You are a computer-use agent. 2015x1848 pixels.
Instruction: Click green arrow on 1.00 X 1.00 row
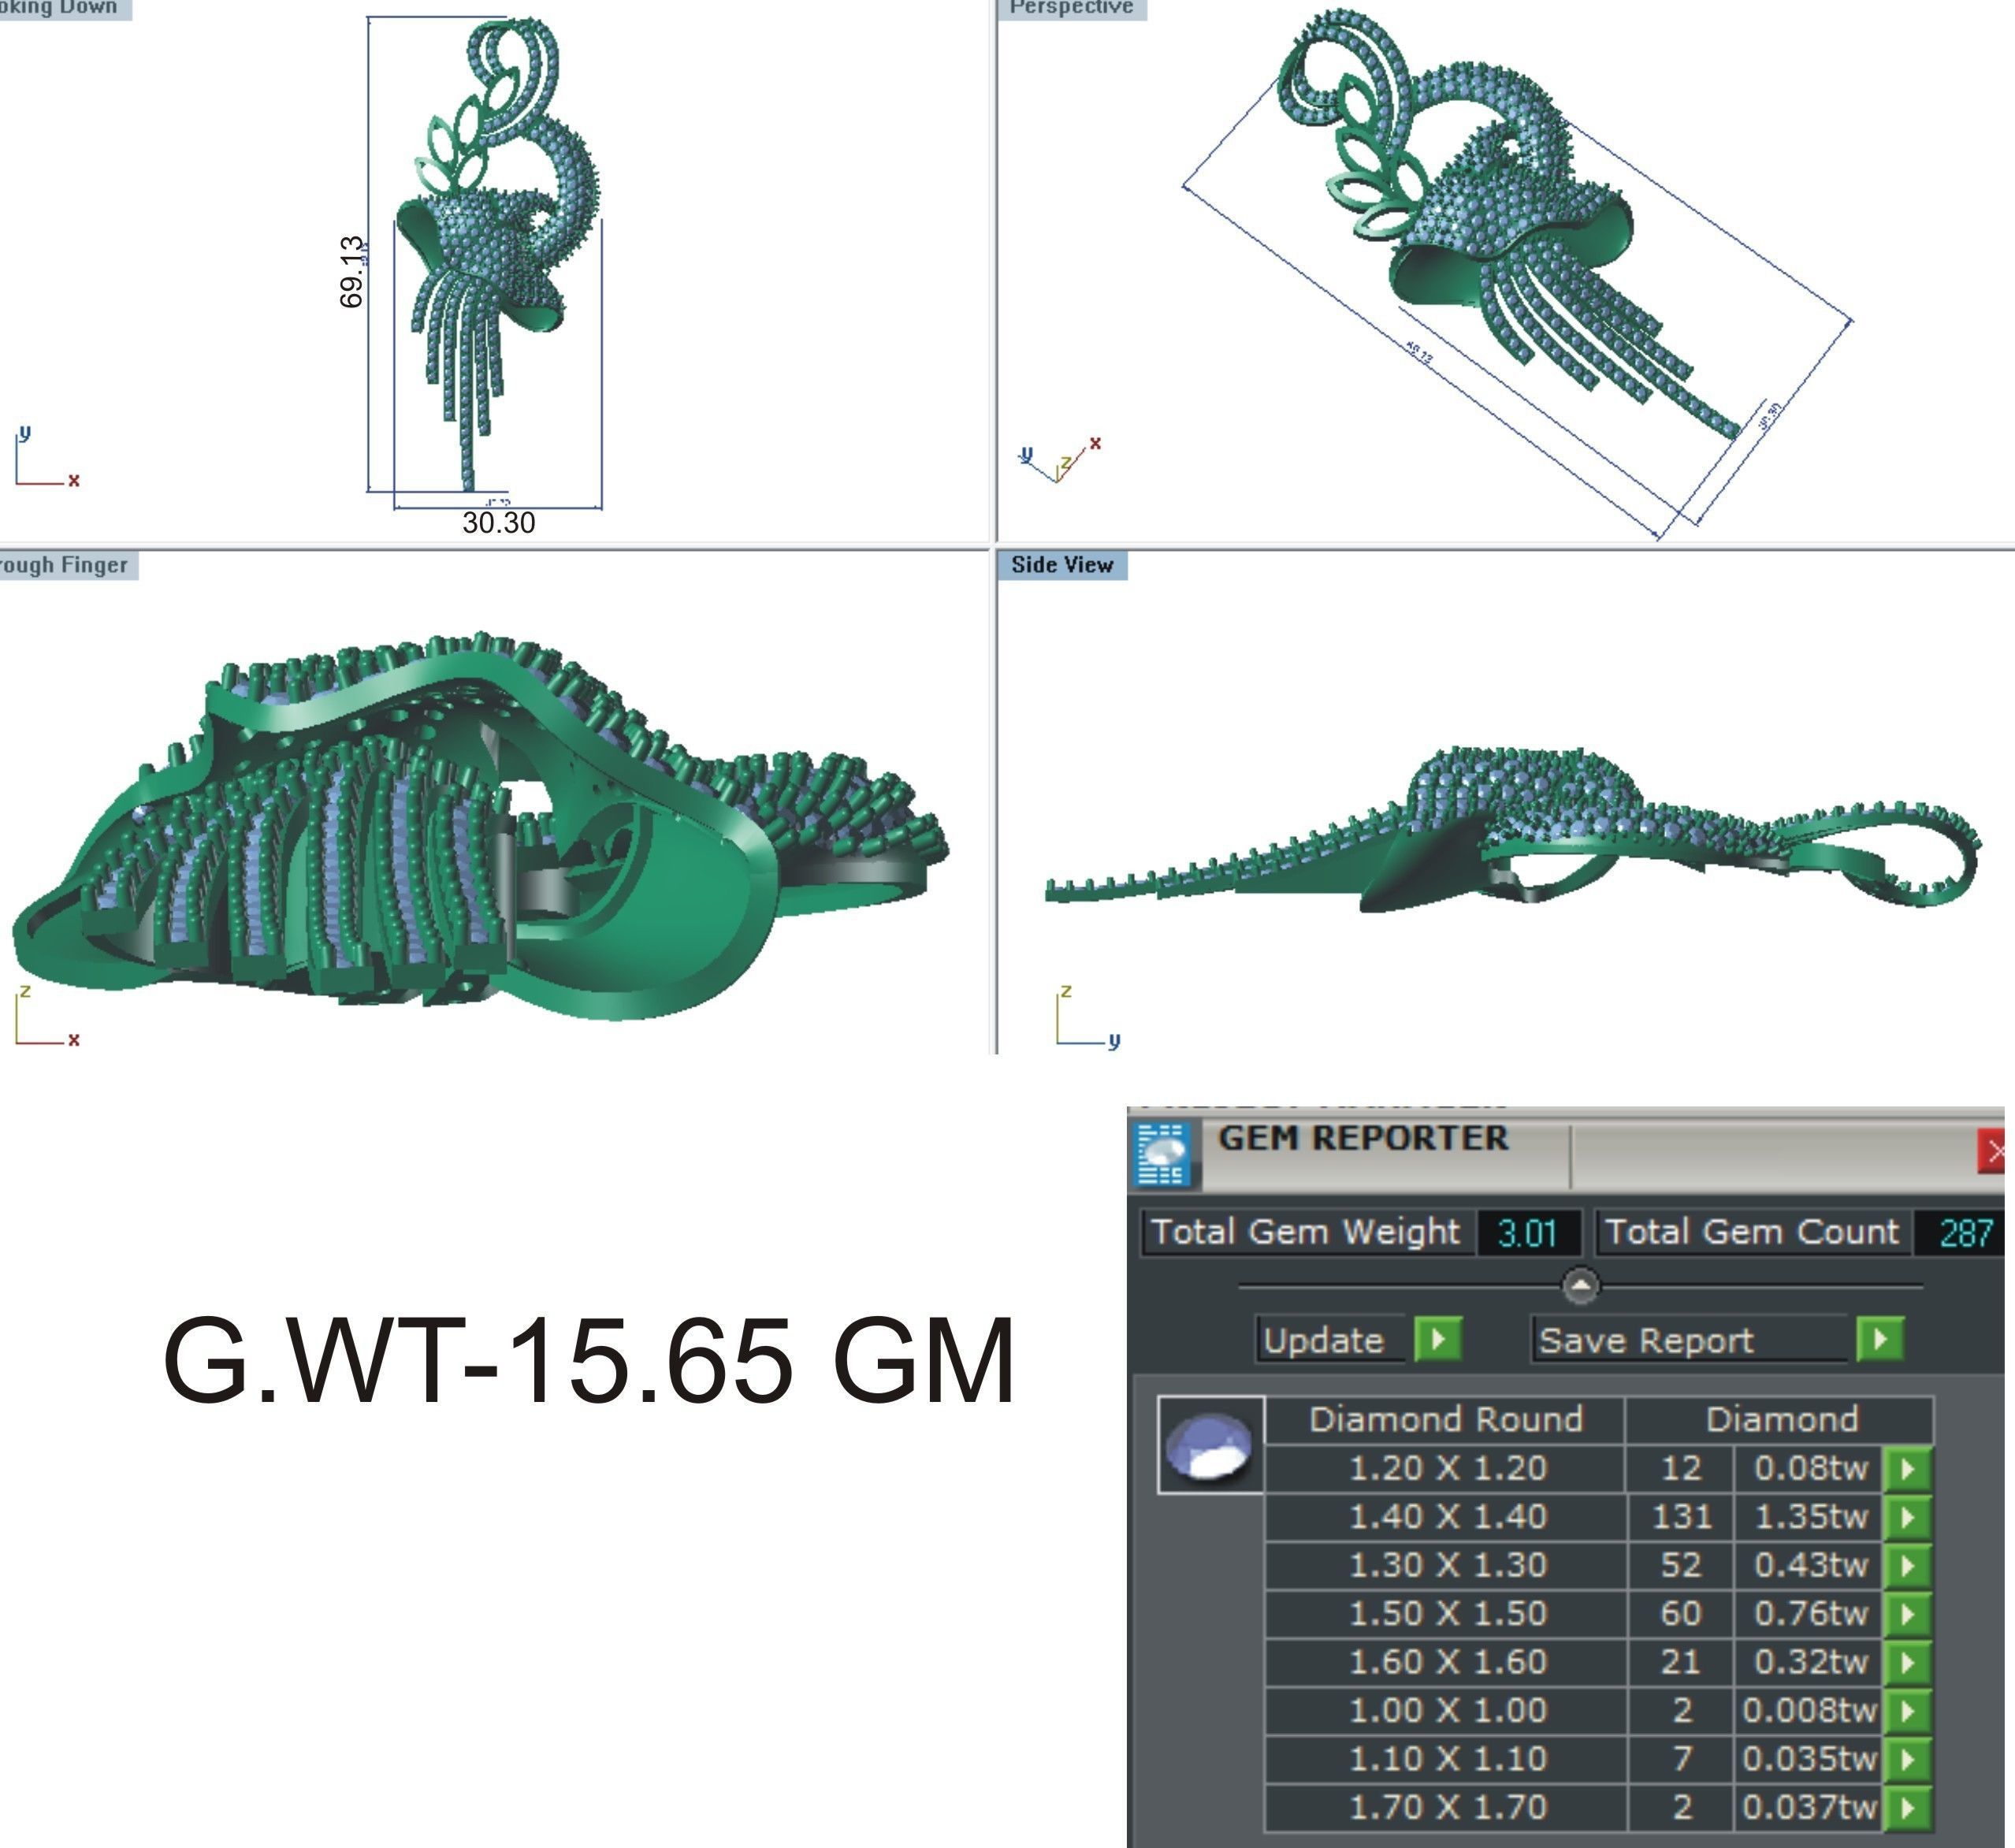point(1908,1710)
